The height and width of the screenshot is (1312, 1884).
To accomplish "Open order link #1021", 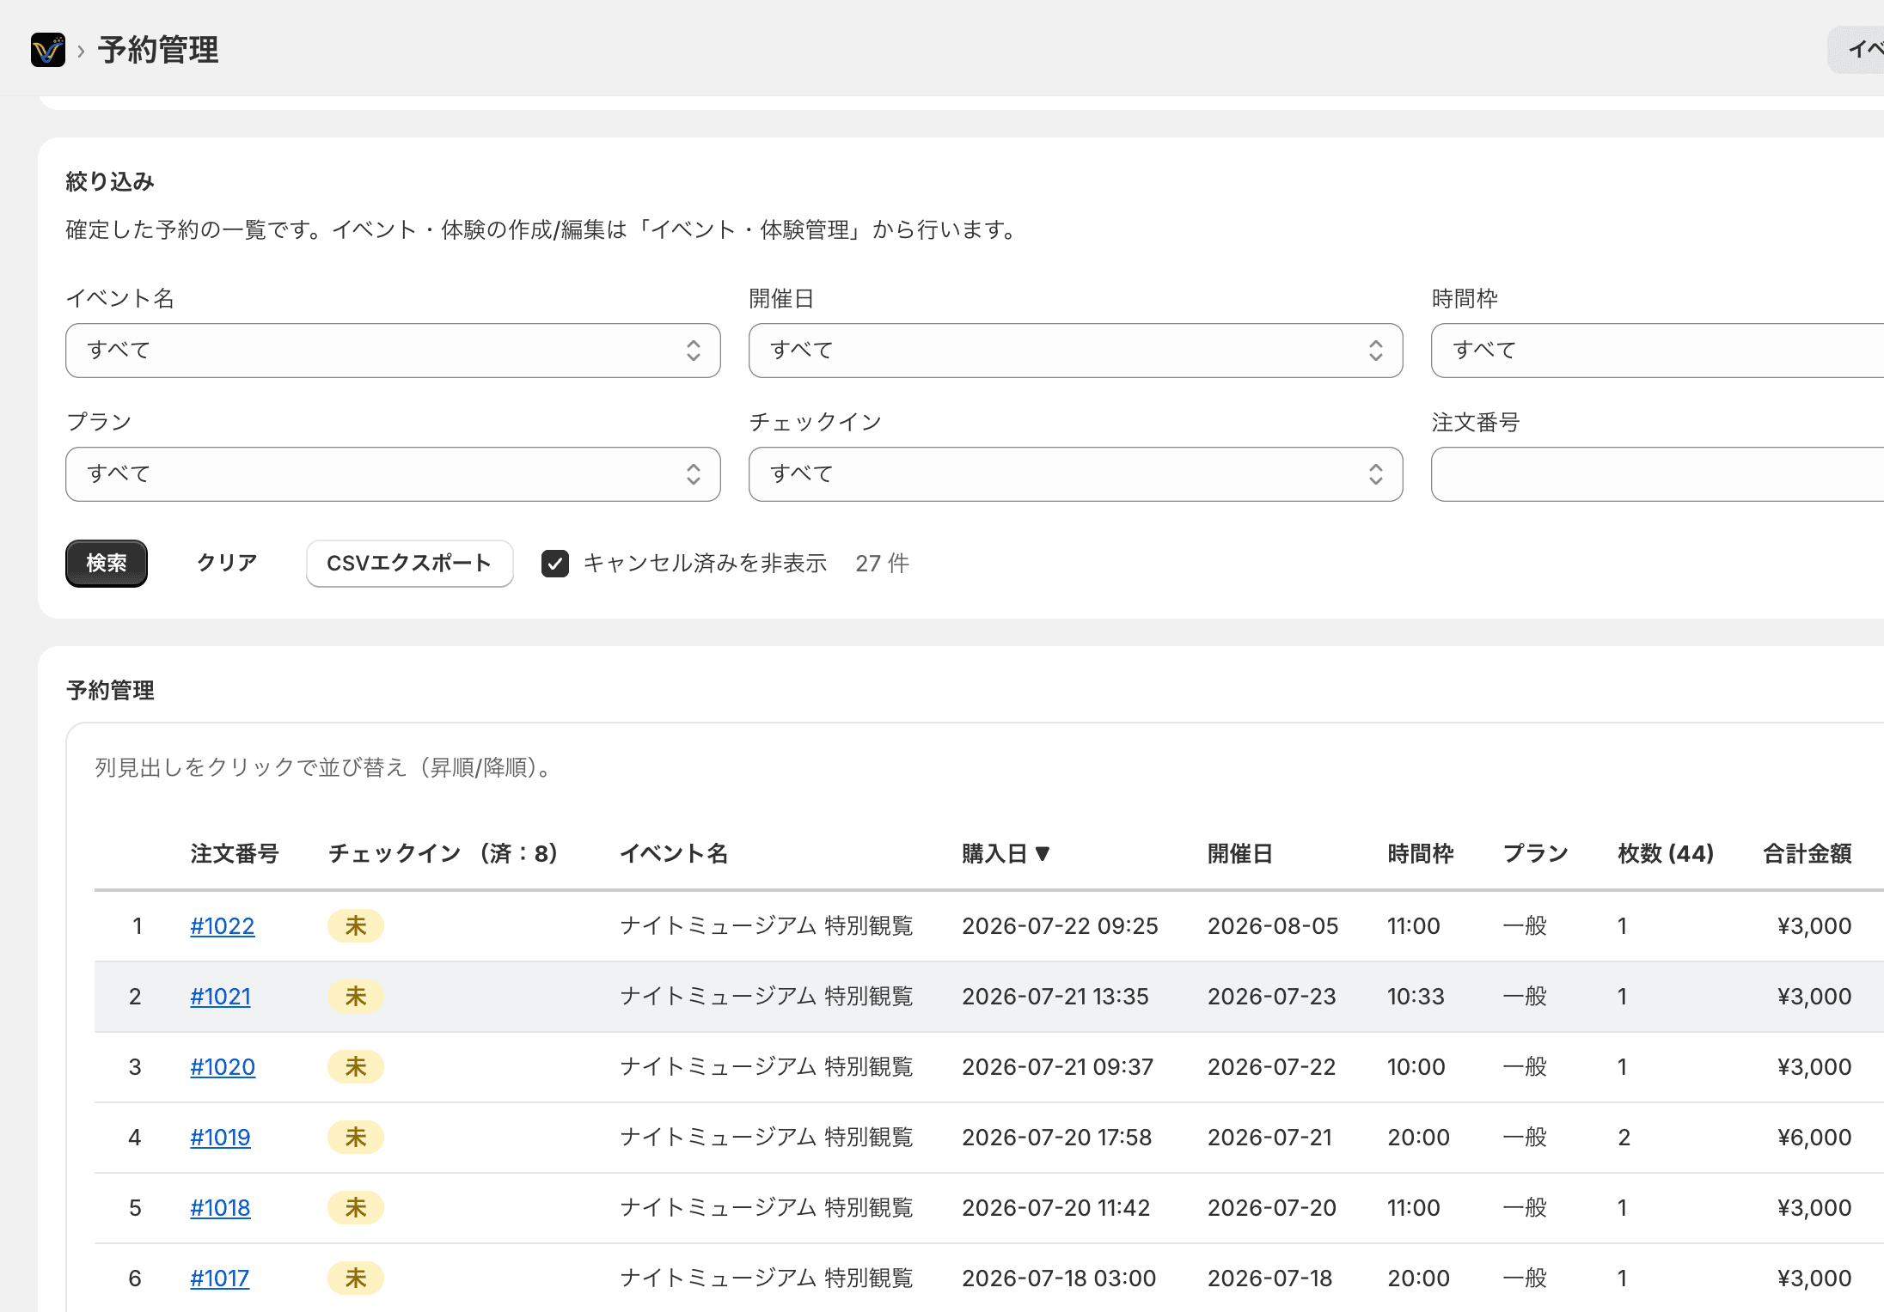I will pos(220,997).
